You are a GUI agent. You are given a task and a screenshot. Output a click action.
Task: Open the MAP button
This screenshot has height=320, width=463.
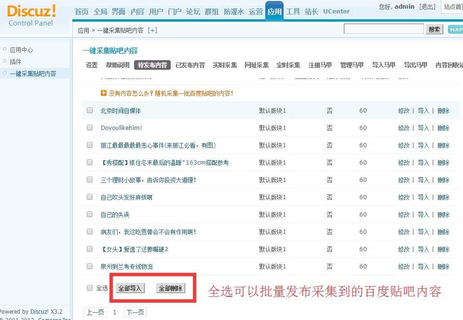(x=456, y=29)
